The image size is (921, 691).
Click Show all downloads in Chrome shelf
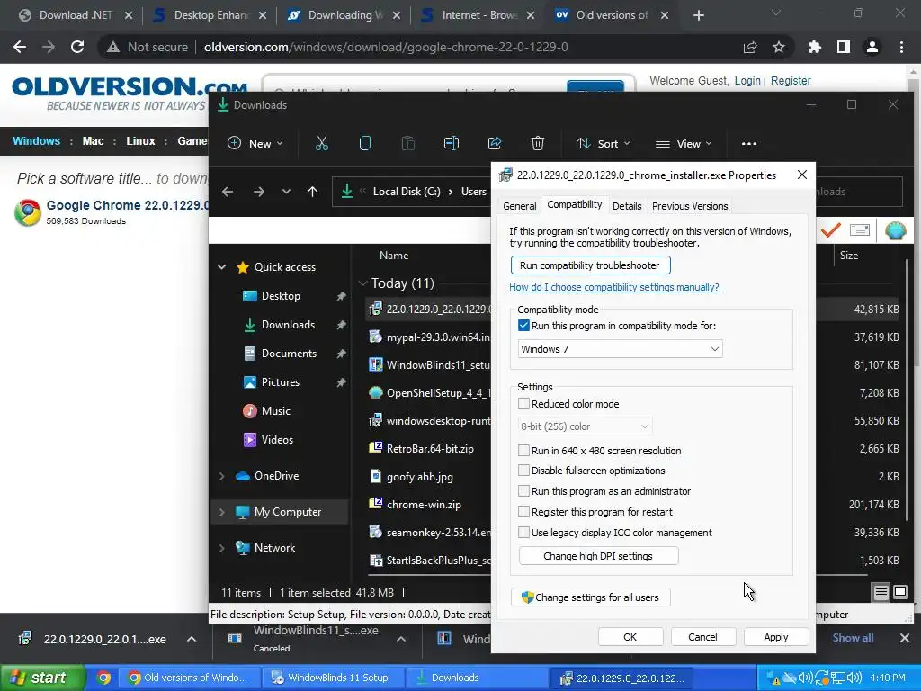pyautogui.click(x=853, y=638)
